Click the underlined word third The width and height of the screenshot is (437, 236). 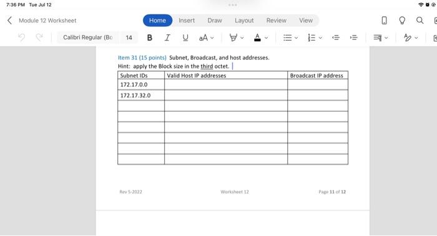click(207, 66)
